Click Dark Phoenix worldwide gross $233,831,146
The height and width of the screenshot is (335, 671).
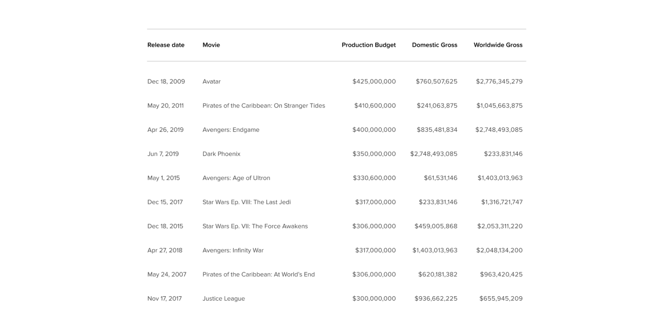coord(503,154)
